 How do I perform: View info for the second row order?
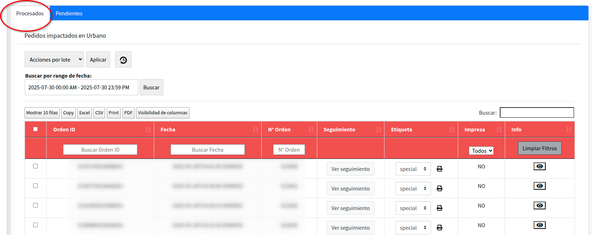(x=539, y=186)
